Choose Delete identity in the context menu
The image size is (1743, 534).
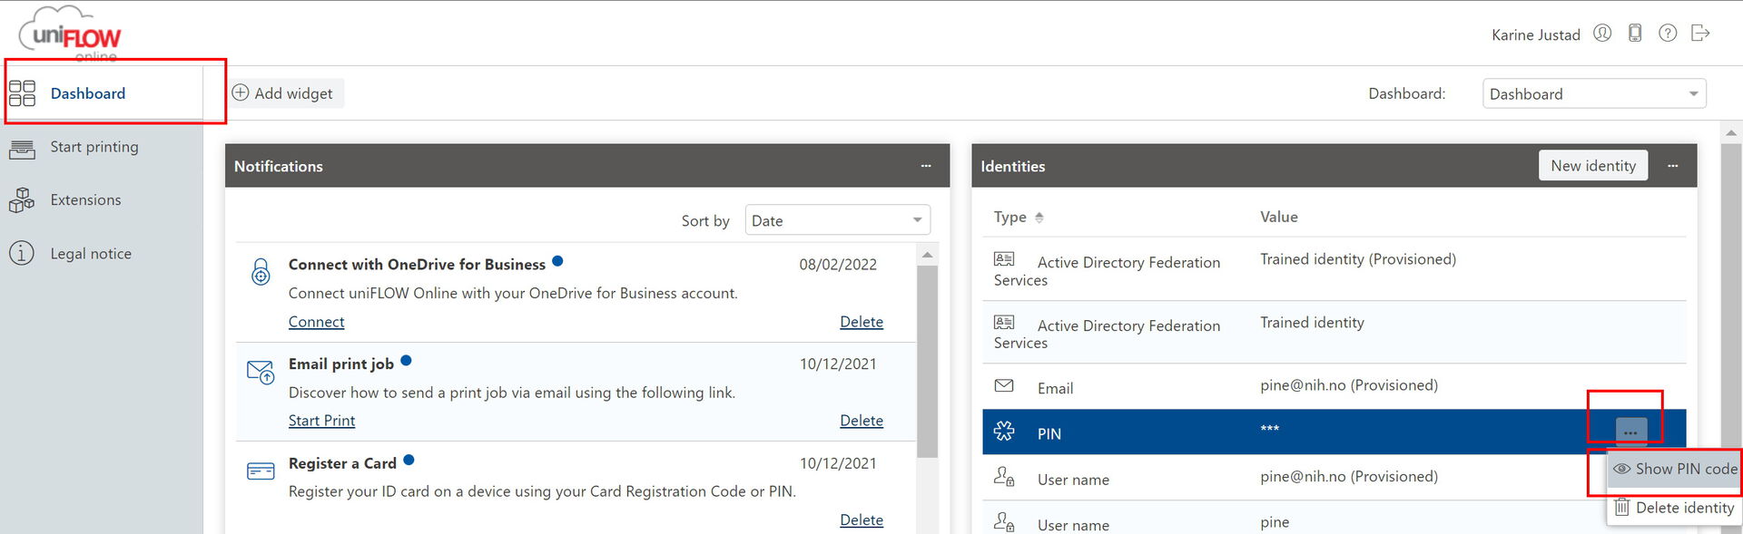click(1675, 508)
